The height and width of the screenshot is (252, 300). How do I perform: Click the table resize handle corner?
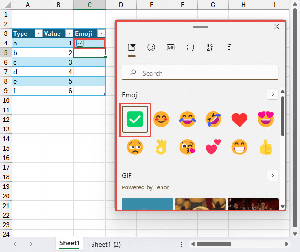click(x=104, y=94)
